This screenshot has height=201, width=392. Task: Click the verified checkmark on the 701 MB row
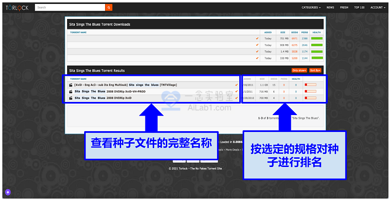pos(257,38)
